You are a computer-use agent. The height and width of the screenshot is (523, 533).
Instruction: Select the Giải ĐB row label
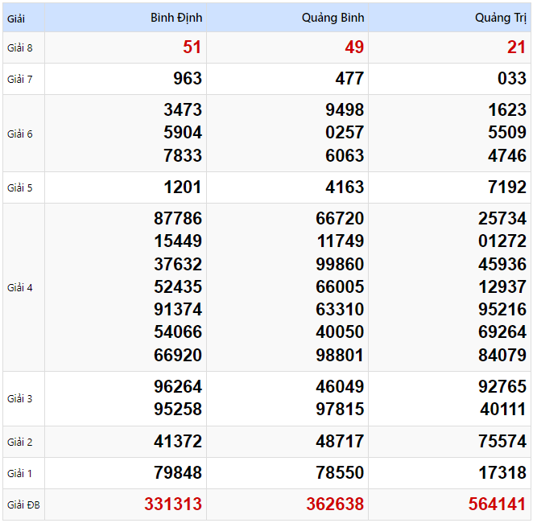point(23,505)
